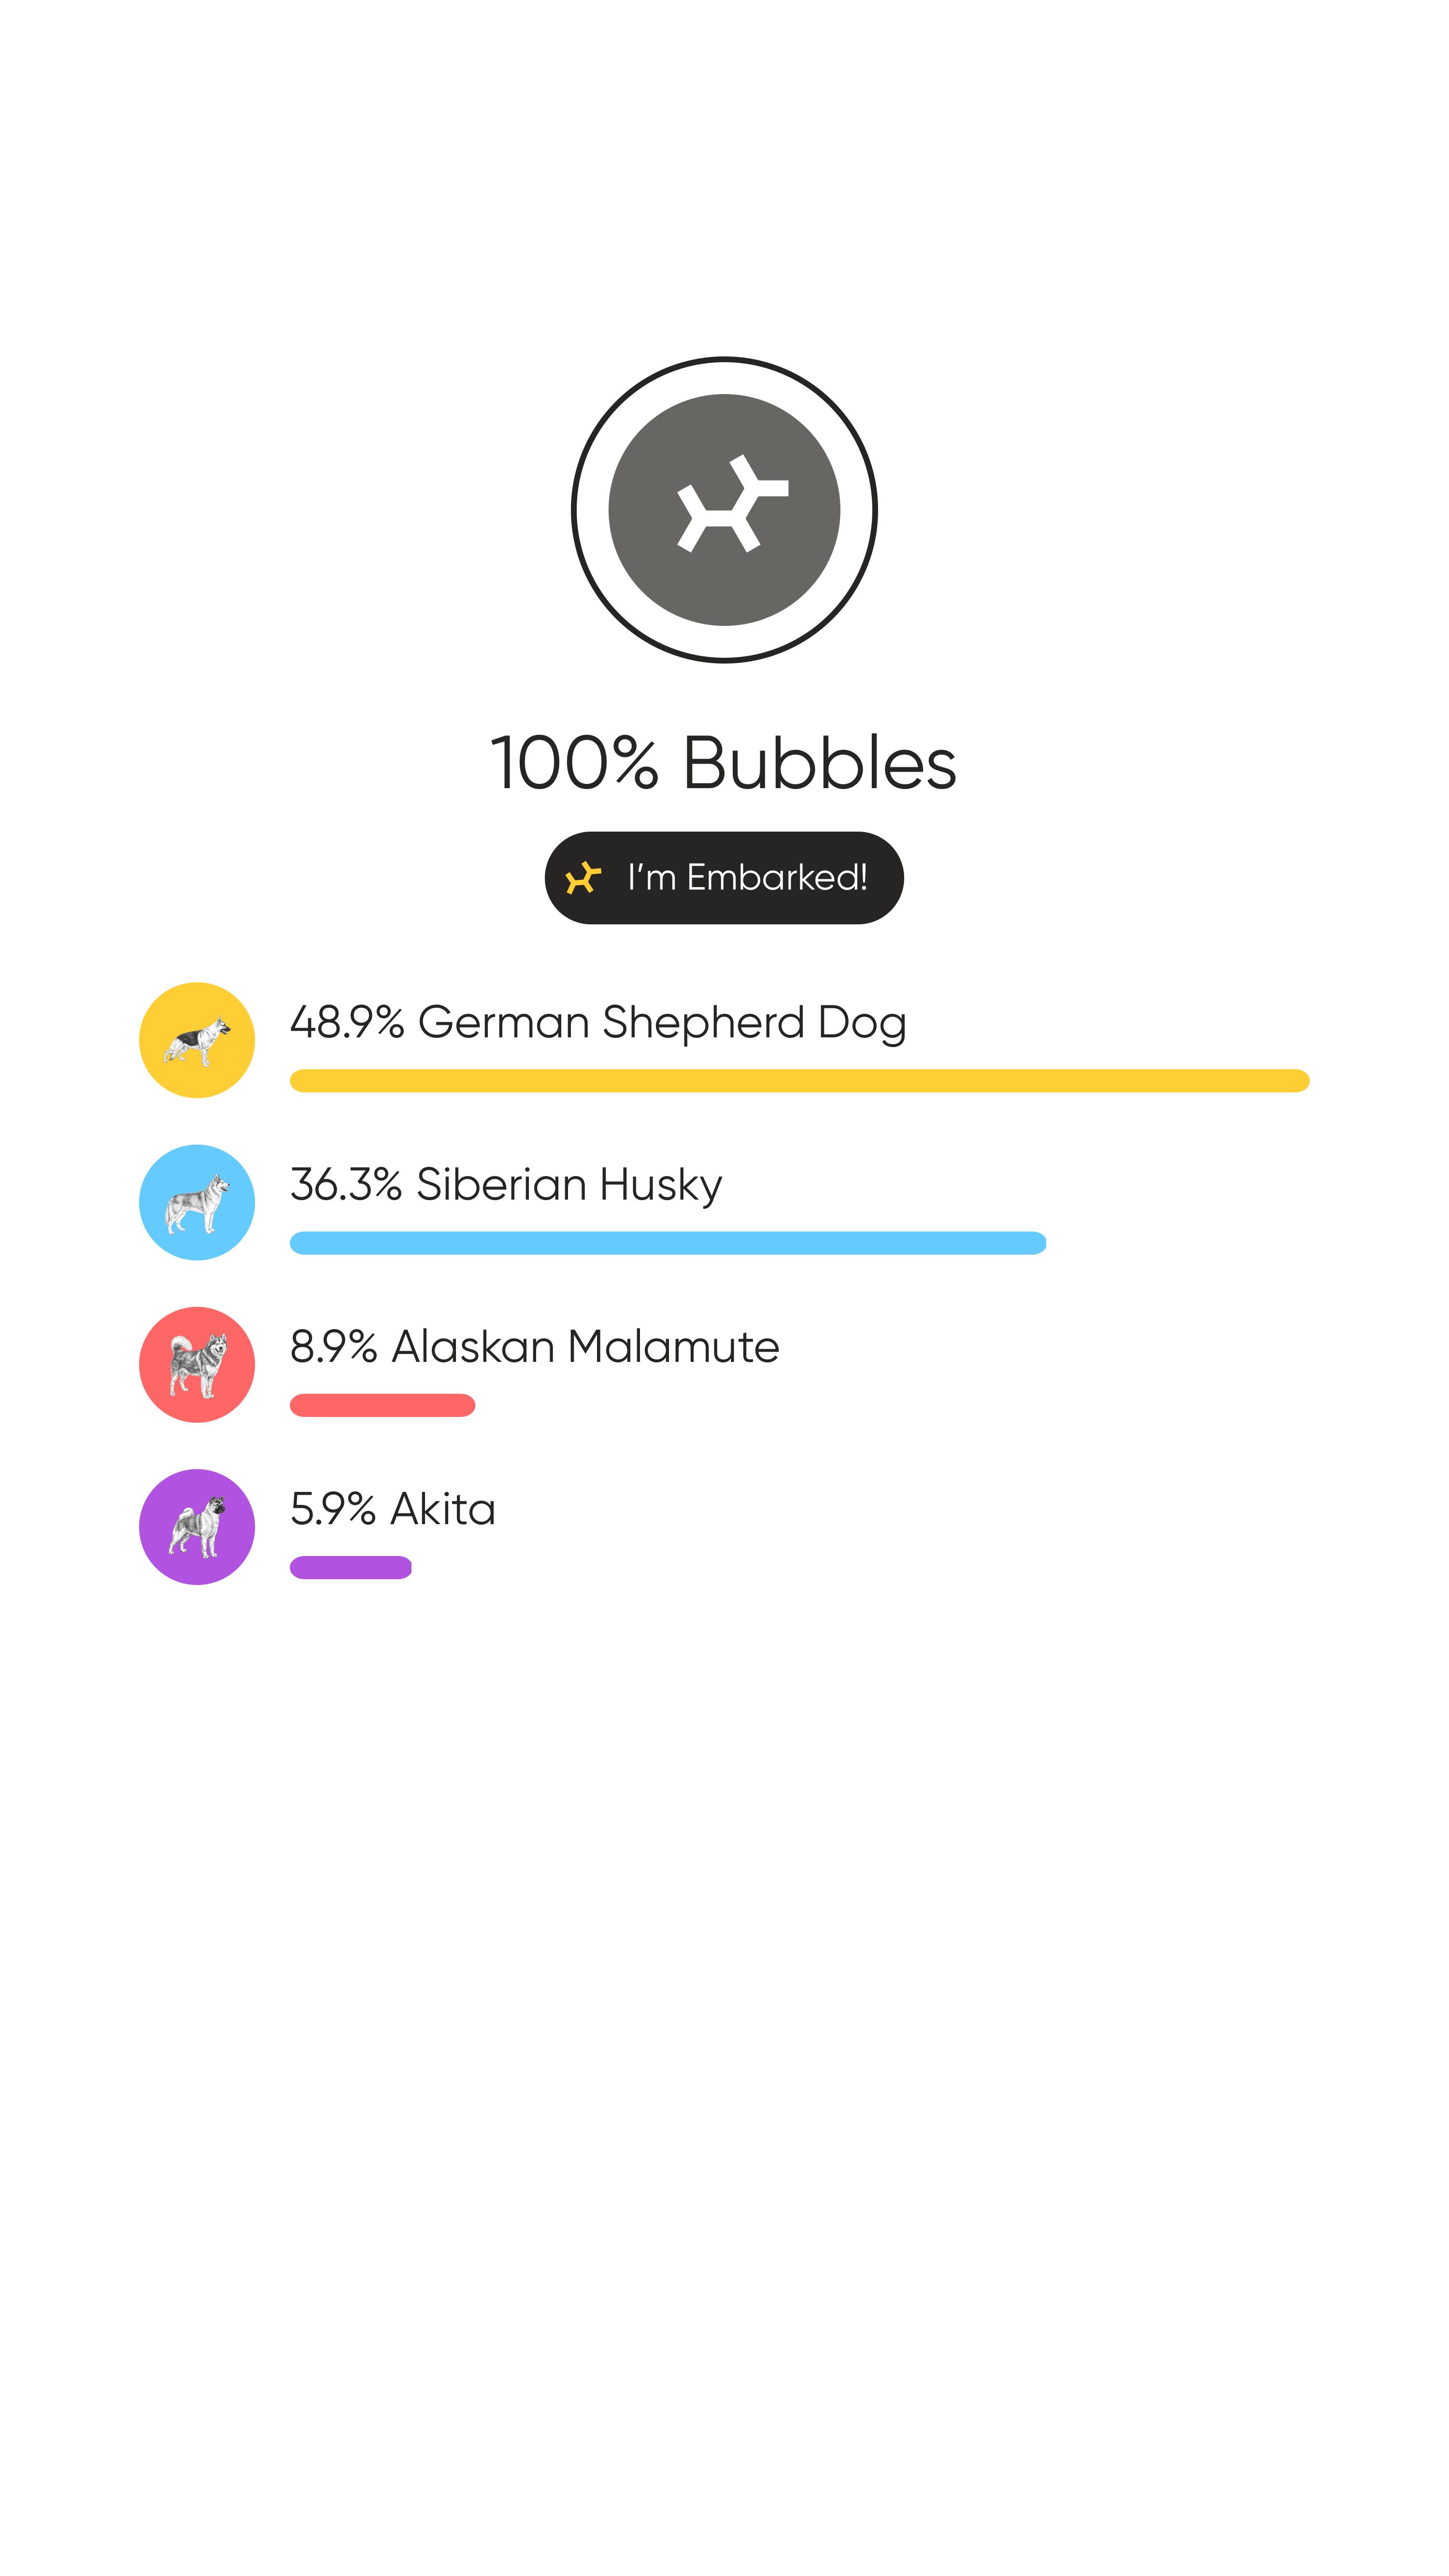Image resolution: width=1449 pixels, height=2576 pixels.
Task: Click the gray Embark logo profile avatar
Action: (724, 510)
